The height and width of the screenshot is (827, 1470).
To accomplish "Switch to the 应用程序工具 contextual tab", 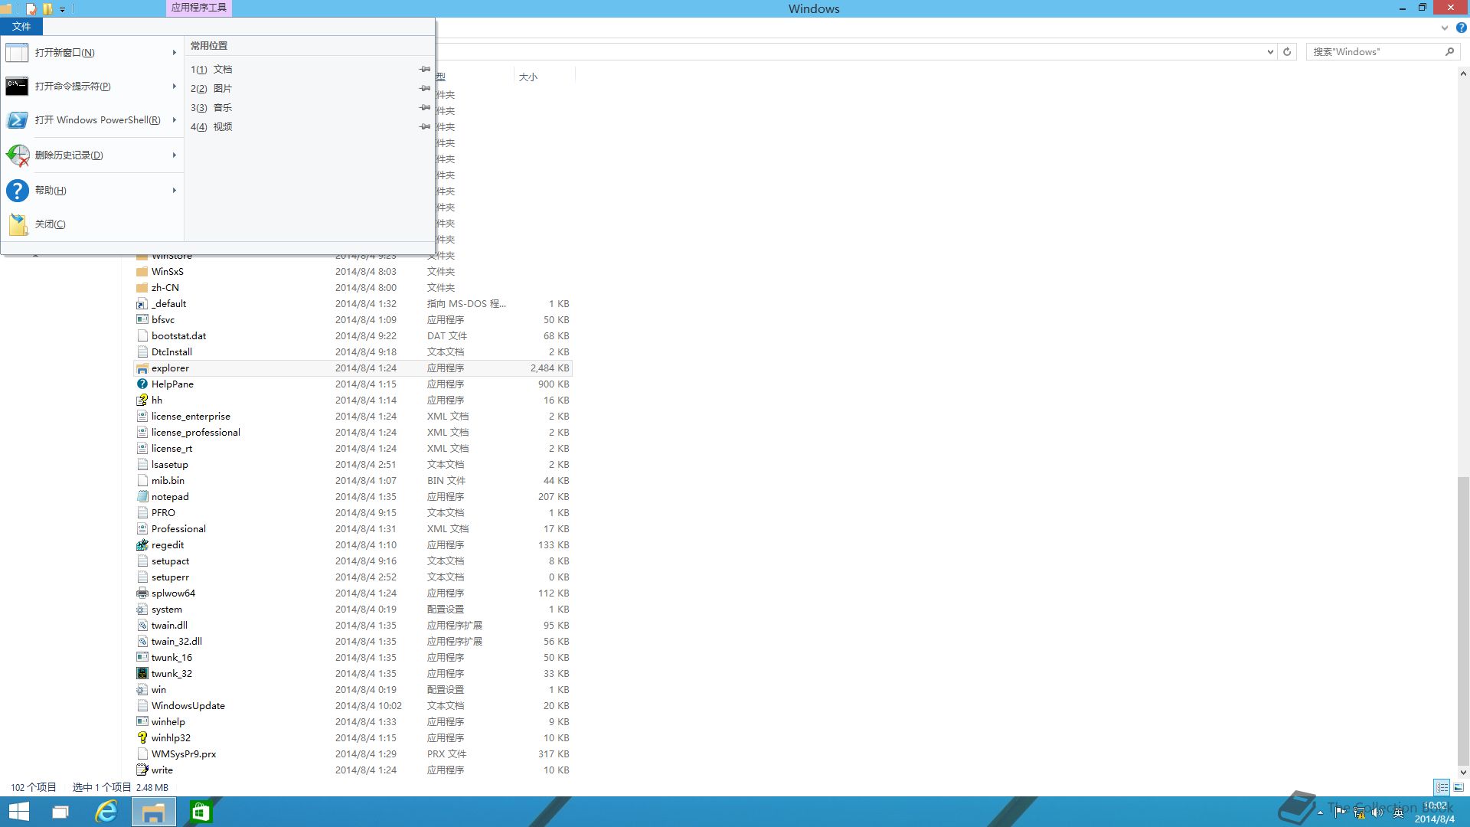I will [x=198, y=8].
